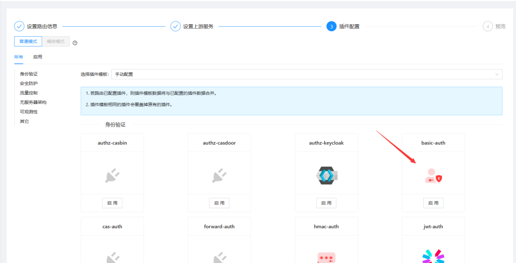The height and width of the screenshot is (263, 516).
Task: Click the 设置上游服务 step label
Action: tap(198, 26)
